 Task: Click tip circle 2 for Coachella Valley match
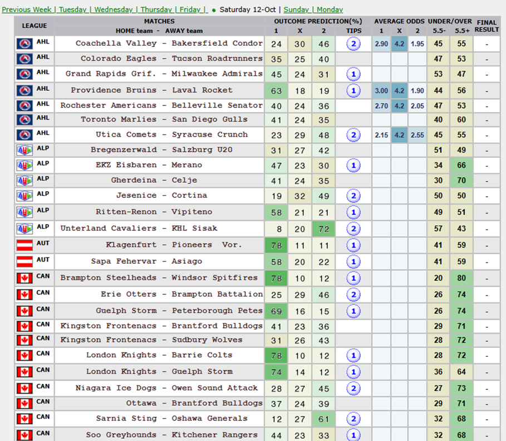pos(353,44)
